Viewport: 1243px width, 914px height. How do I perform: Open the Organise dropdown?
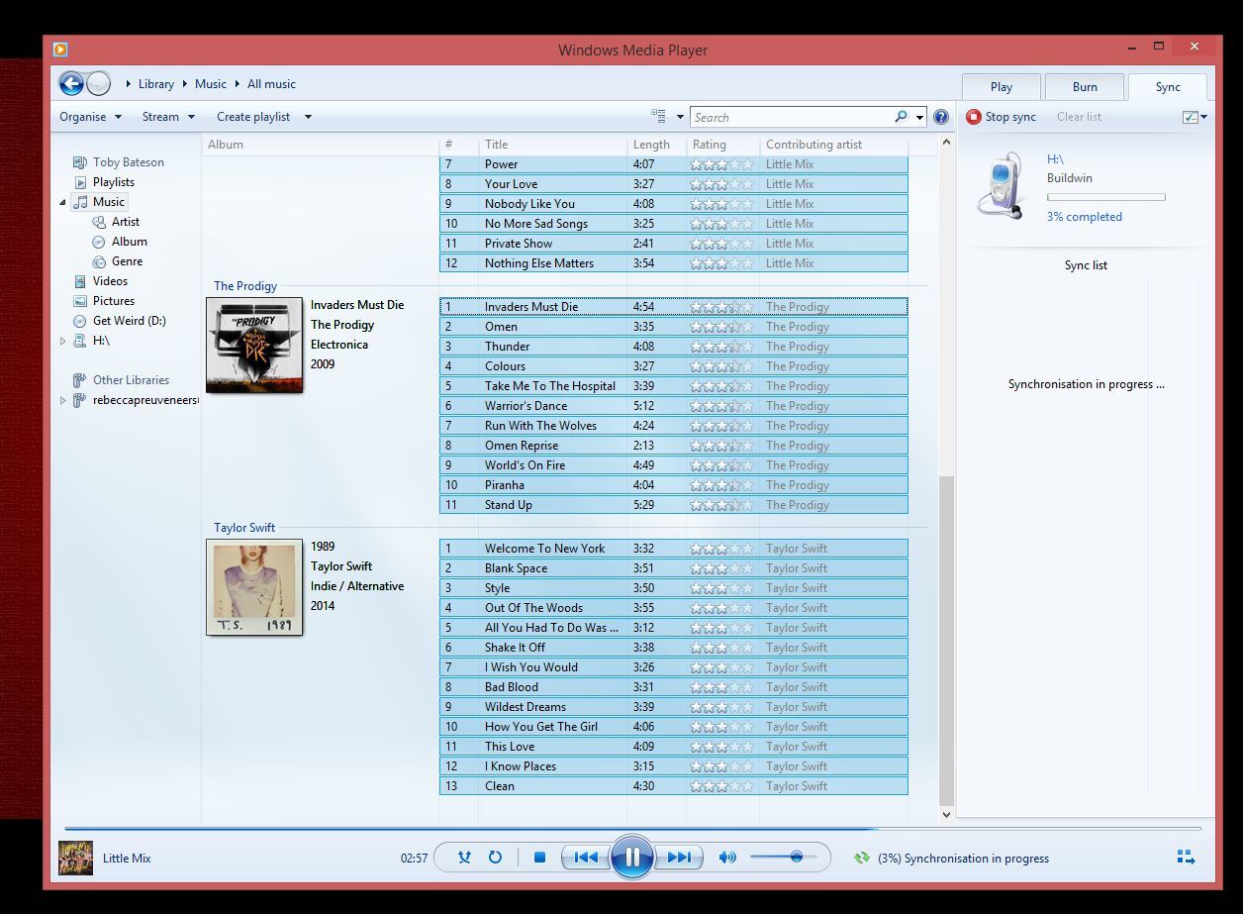click(90, 117)
